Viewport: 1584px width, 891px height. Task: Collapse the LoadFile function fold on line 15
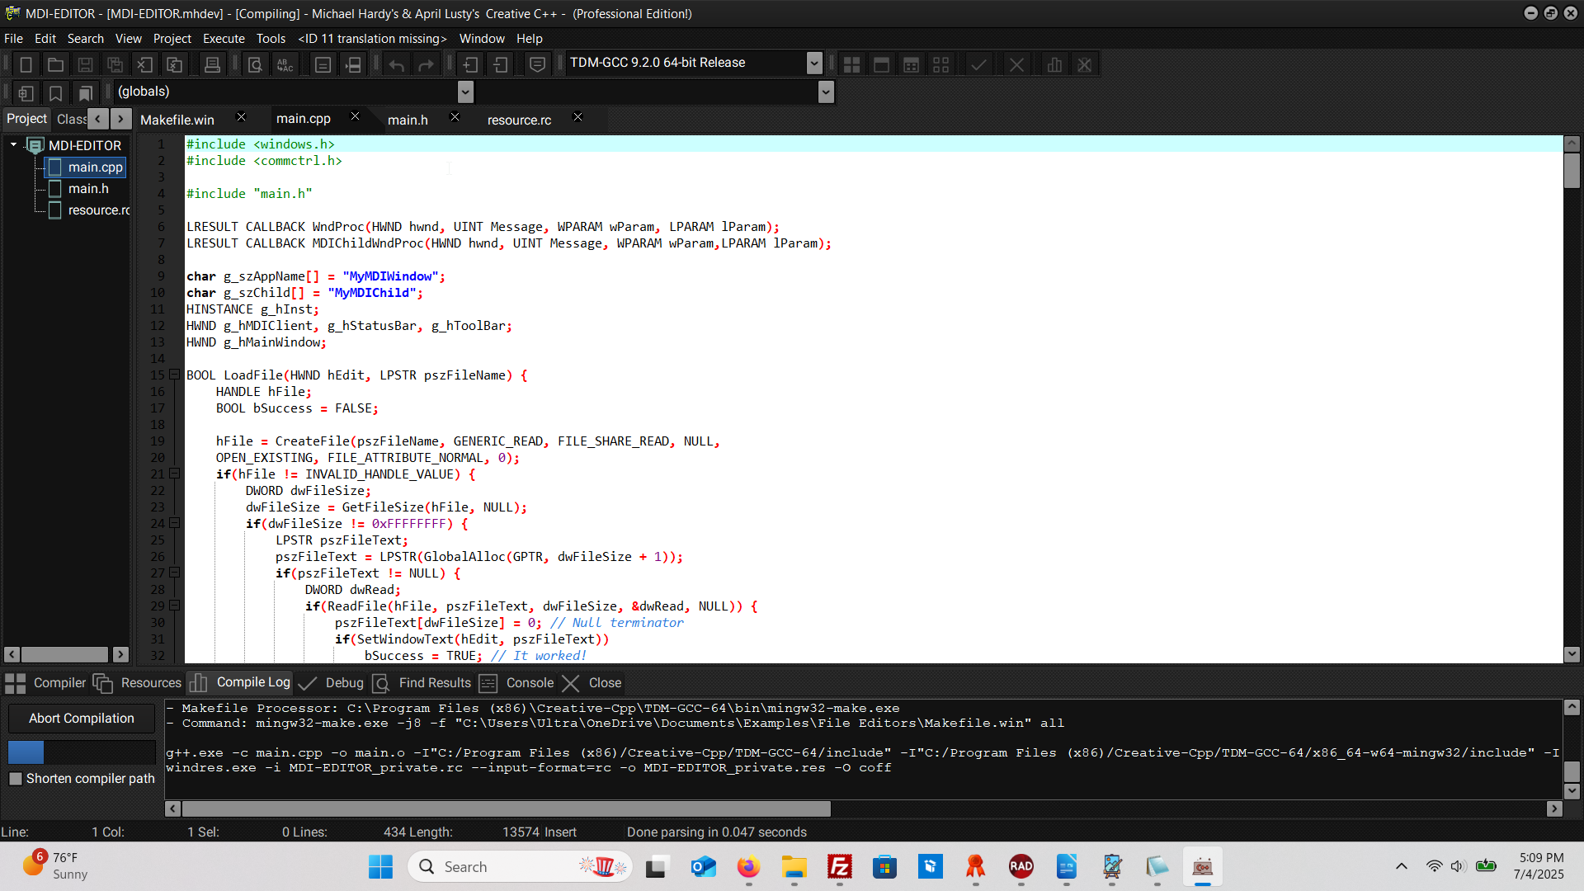pos(175,375)
